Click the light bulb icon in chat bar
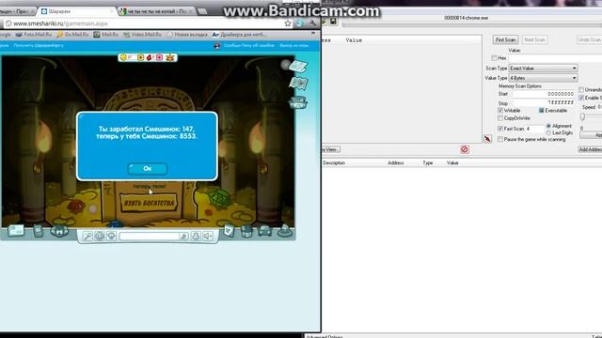This screenshot has height=338, width=602. [x=111, y=236]
